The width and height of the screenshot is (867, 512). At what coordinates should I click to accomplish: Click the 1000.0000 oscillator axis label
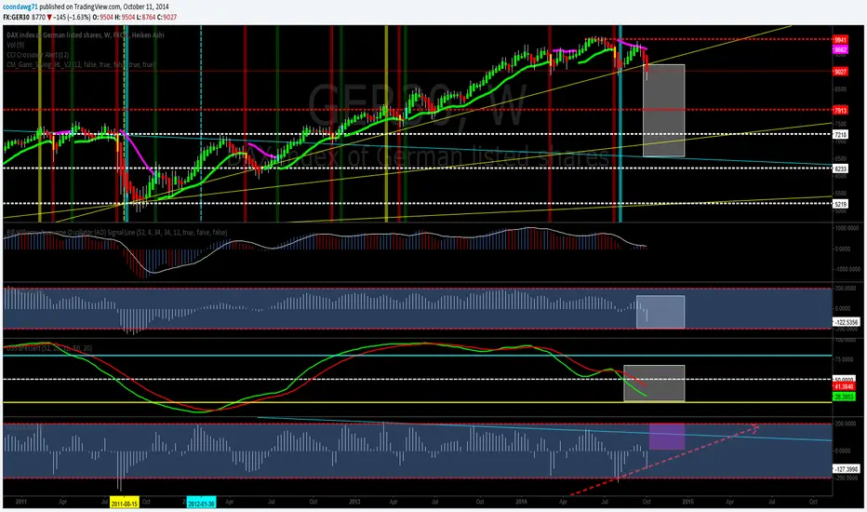[847, 228]
